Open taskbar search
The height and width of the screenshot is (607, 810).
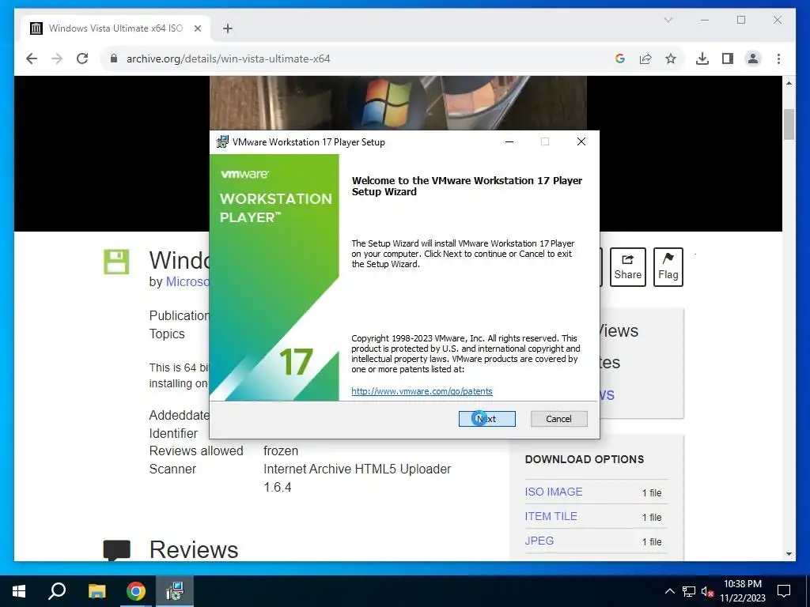click(x=57, y=591)
